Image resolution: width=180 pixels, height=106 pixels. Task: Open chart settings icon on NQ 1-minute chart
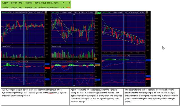(x=46, y=12)
